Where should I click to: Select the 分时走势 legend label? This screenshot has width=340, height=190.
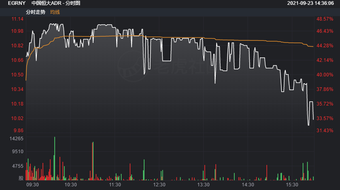coord(36,12)
